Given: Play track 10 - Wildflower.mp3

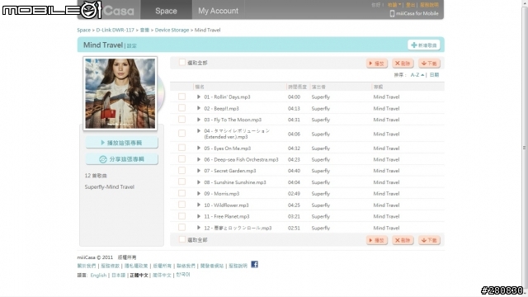Looking at the screenshot, I should pos(199,205).
